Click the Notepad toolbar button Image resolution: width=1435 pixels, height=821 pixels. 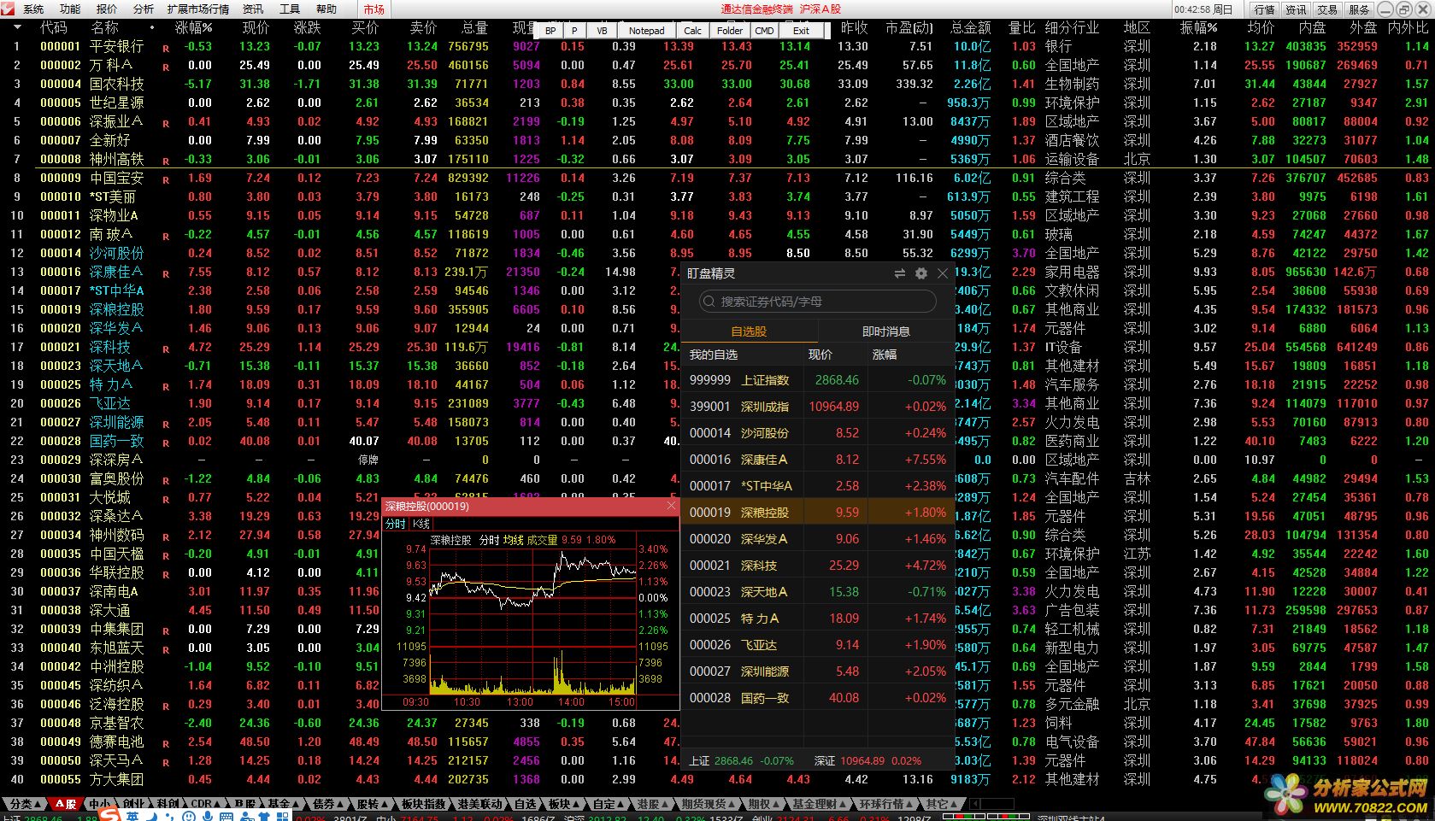tap(646, 30)
